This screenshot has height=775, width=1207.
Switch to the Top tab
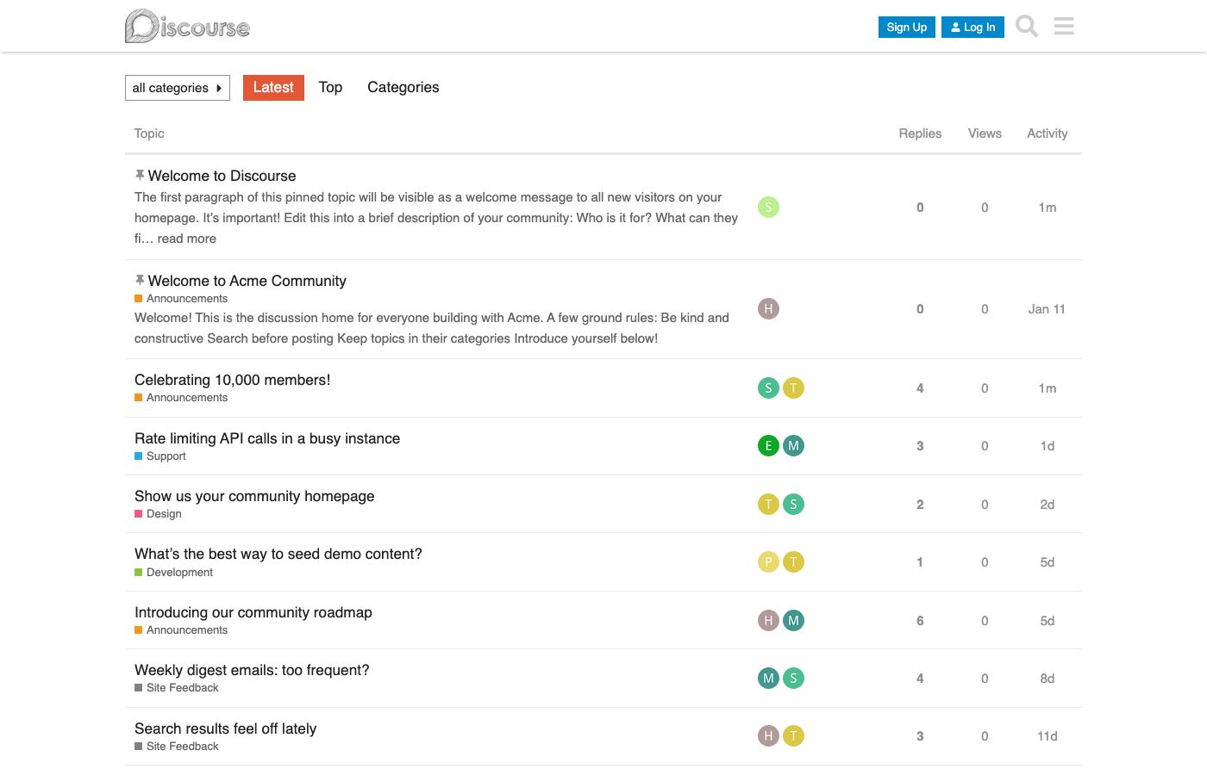tap(330, 87)
